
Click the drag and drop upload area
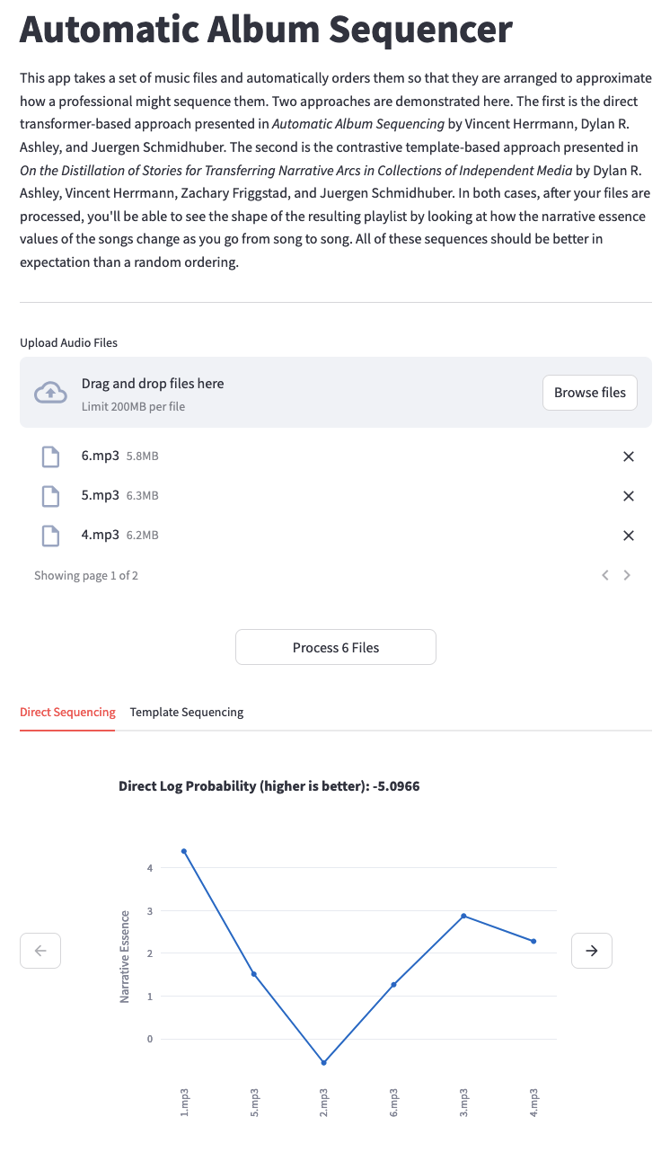(x=336, y=393)
